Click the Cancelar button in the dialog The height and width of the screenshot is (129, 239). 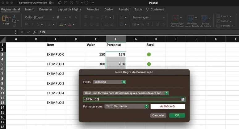(158, 115)
